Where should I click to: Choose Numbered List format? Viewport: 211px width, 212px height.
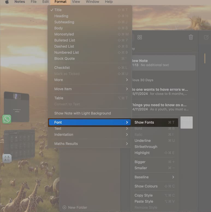pyautogui.click(x=90, y=53)
